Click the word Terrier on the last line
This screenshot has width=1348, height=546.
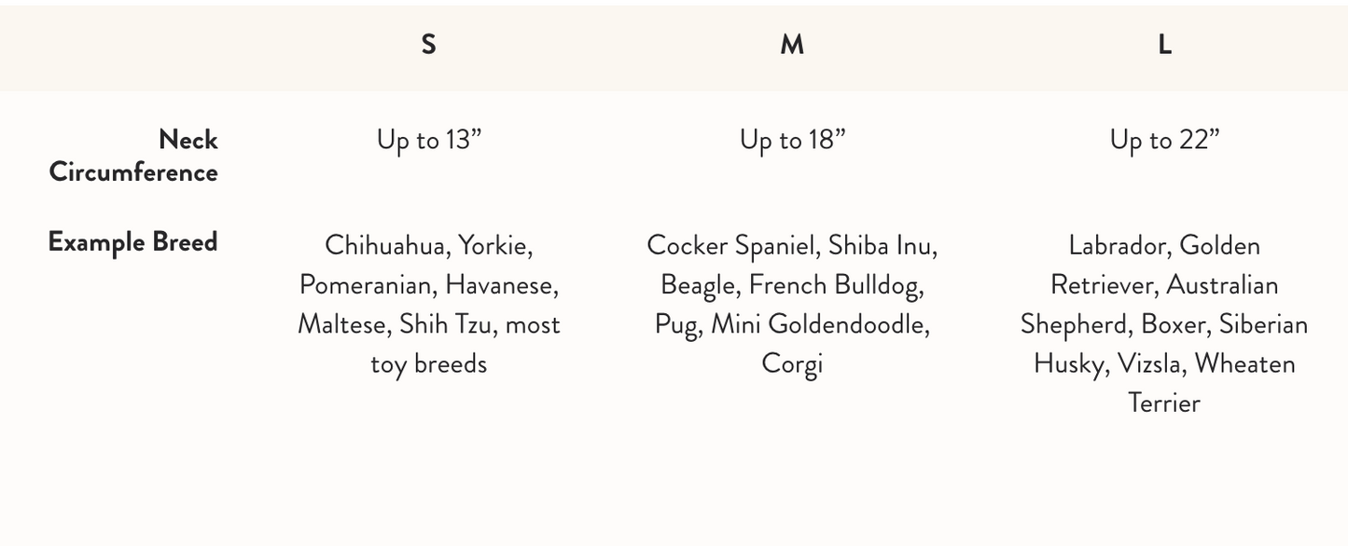pos(1164,403)
